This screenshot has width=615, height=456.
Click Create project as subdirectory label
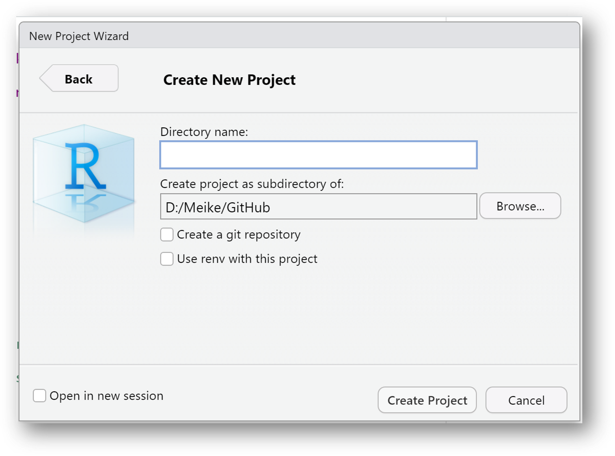(252, 184)
